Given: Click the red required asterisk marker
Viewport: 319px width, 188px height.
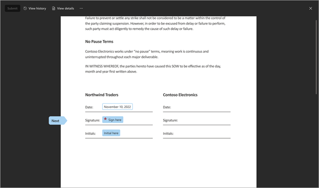Looking at the screenshot, I should (x=105, y=119).
